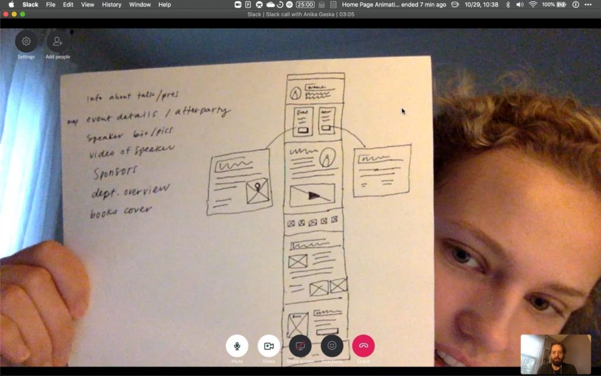This screenshot has height=376, width=601.
Task: Click the Wi-Fi status icon
Action: pyautogui.click(x=533, y=5)
